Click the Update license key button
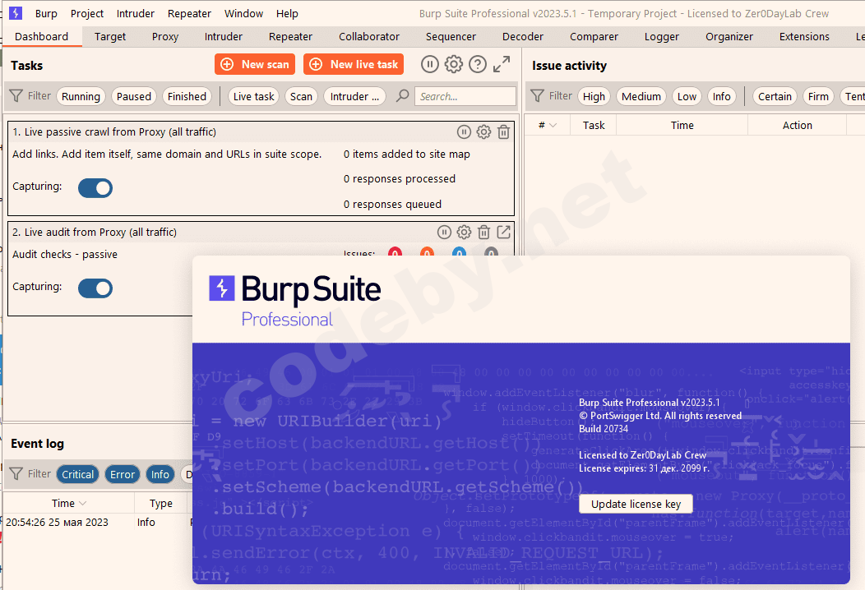 [x=636, y=504]
